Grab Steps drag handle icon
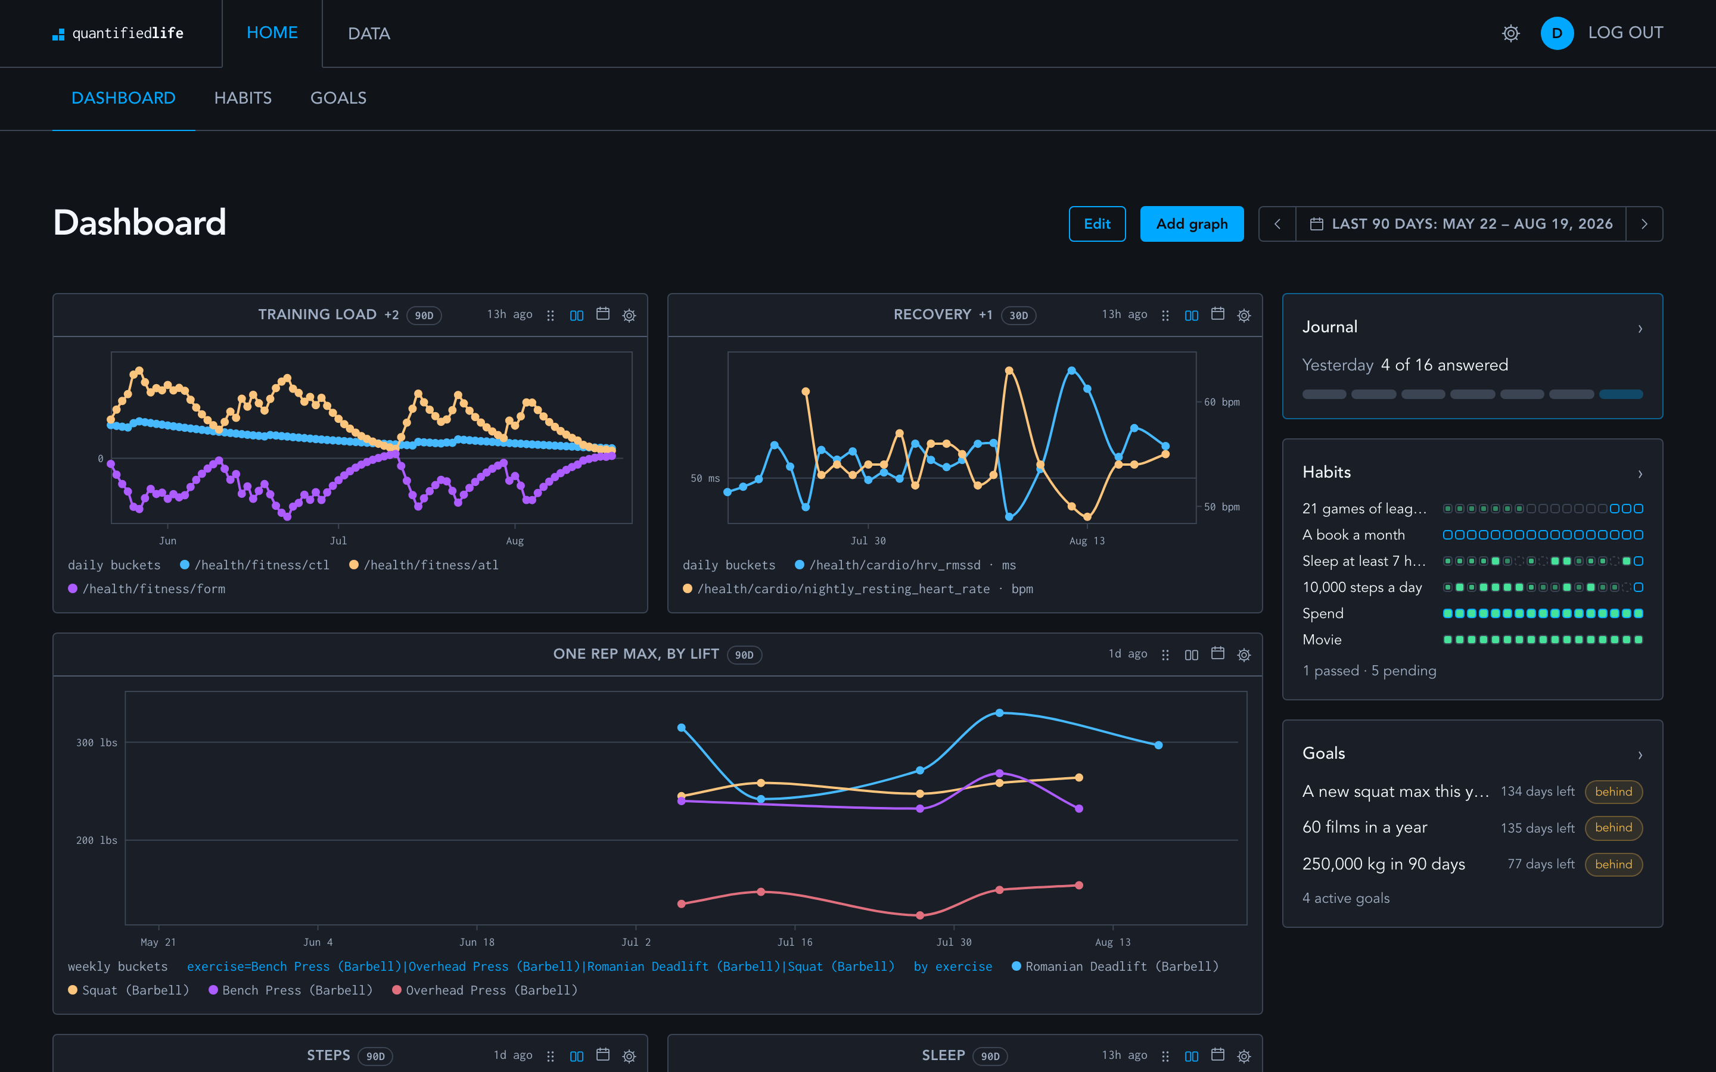This screenshot has height=1072, width=1716. (x=551, y=1056)
